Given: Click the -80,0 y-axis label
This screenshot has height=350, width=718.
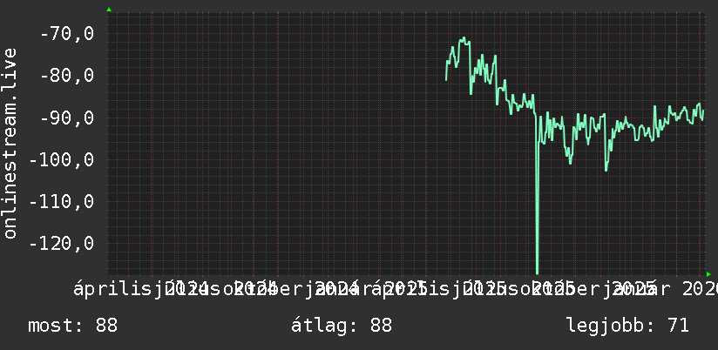Looking at the screenshot, I should pyautogui.click(x=67, y=76).
